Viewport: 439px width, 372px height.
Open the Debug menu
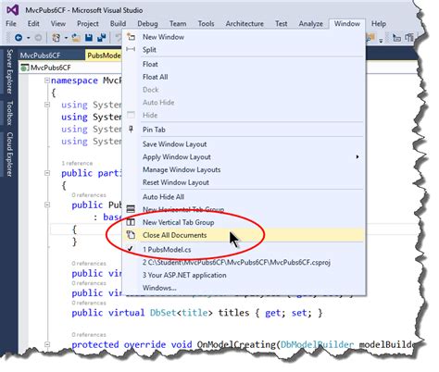point(147,24)
